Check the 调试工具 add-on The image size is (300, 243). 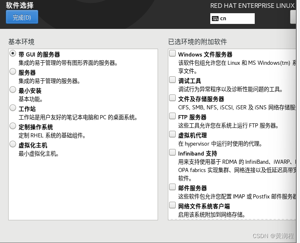(x=172, y=80)
